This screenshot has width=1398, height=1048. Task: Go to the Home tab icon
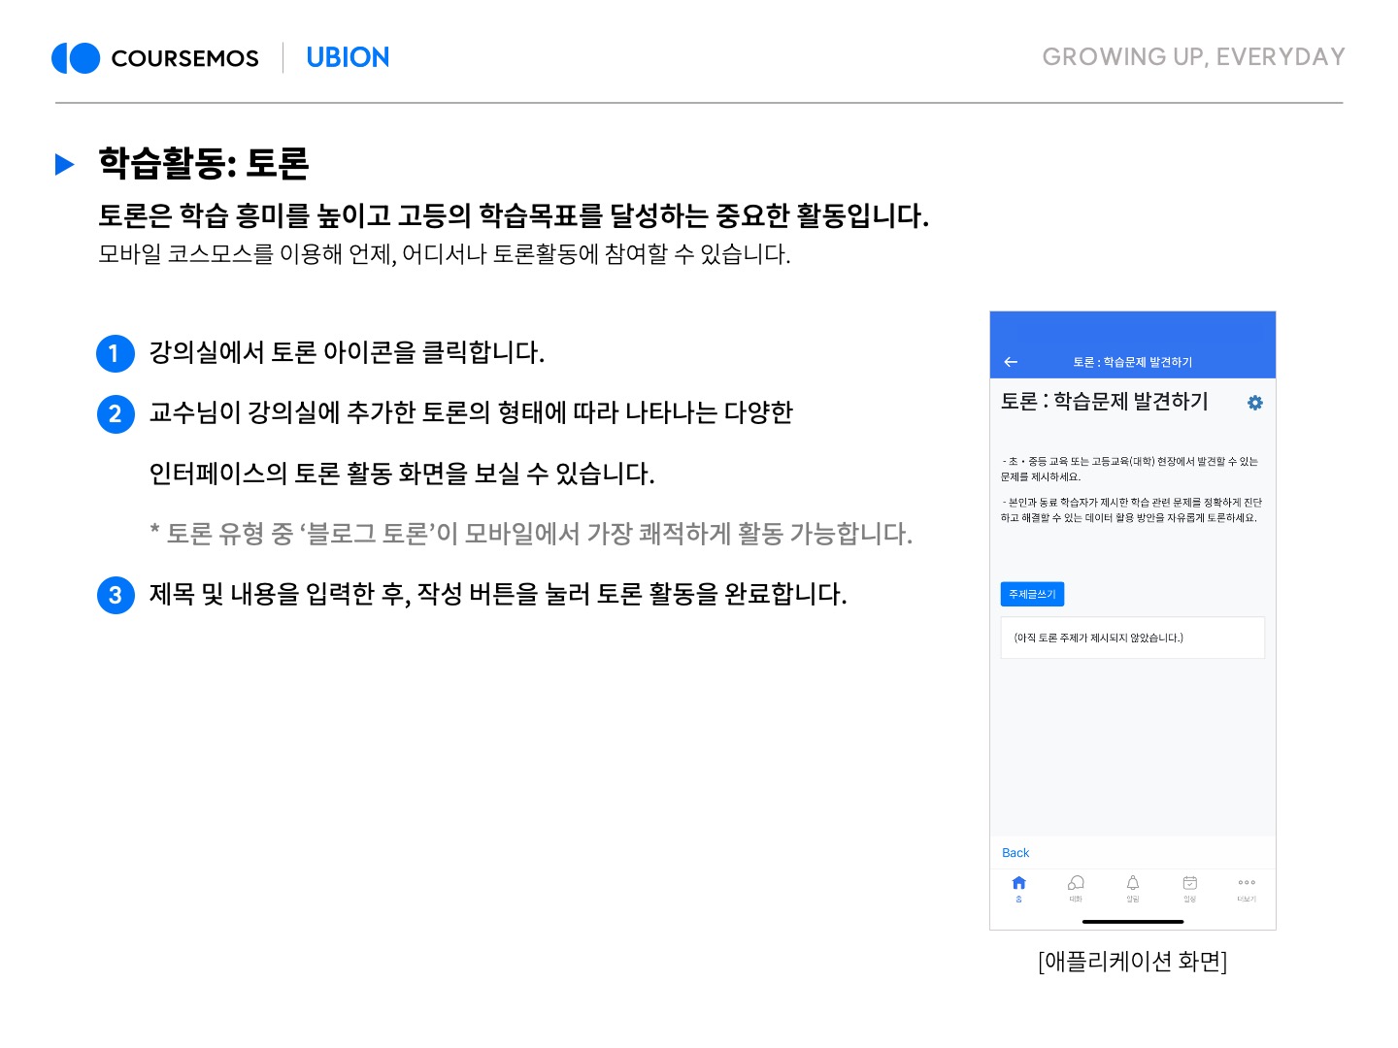pyautogui.click(x=1018, y=884)
